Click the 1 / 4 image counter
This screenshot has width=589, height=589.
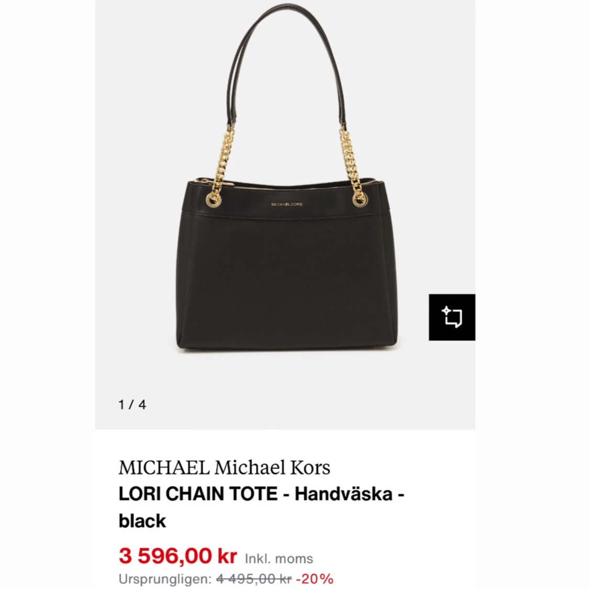132,405
